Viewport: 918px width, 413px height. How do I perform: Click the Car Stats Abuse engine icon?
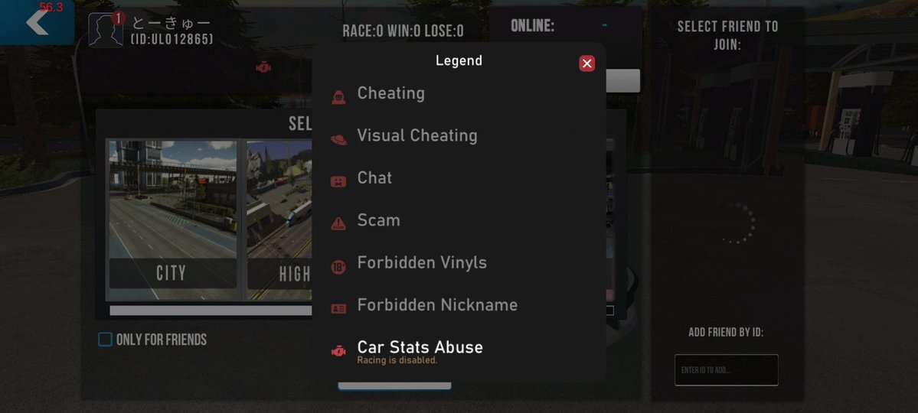point(338,352)
